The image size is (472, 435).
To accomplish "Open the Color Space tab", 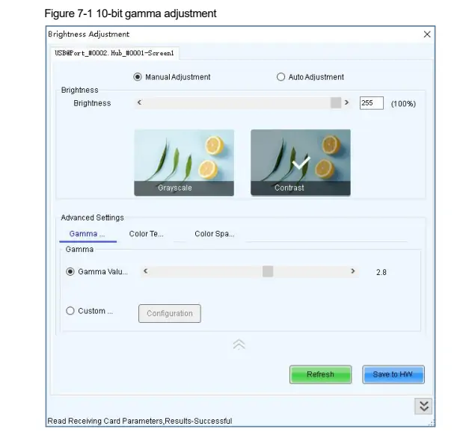I will 214,234.
